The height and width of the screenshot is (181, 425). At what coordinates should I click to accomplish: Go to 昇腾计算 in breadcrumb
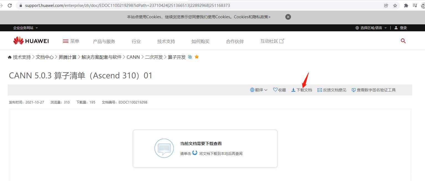point(68,57)
